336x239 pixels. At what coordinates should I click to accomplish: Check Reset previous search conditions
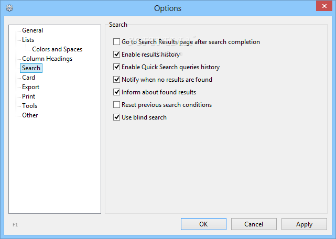(x=116, y=105)
